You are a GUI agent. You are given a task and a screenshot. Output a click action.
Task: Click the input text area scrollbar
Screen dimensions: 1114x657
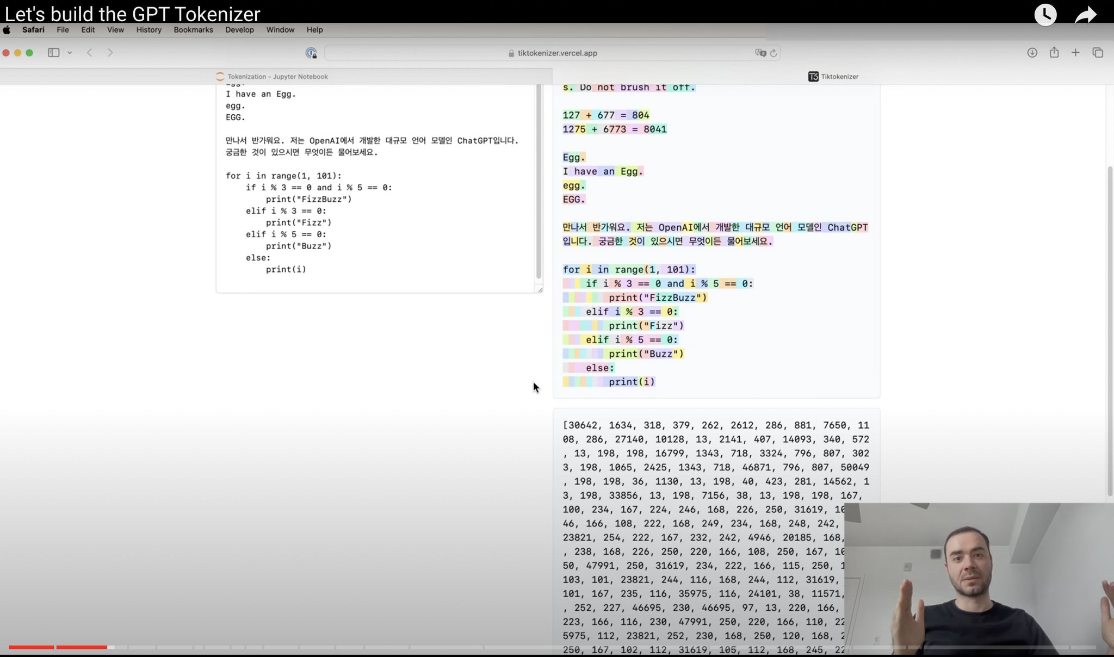coord(539,182)
